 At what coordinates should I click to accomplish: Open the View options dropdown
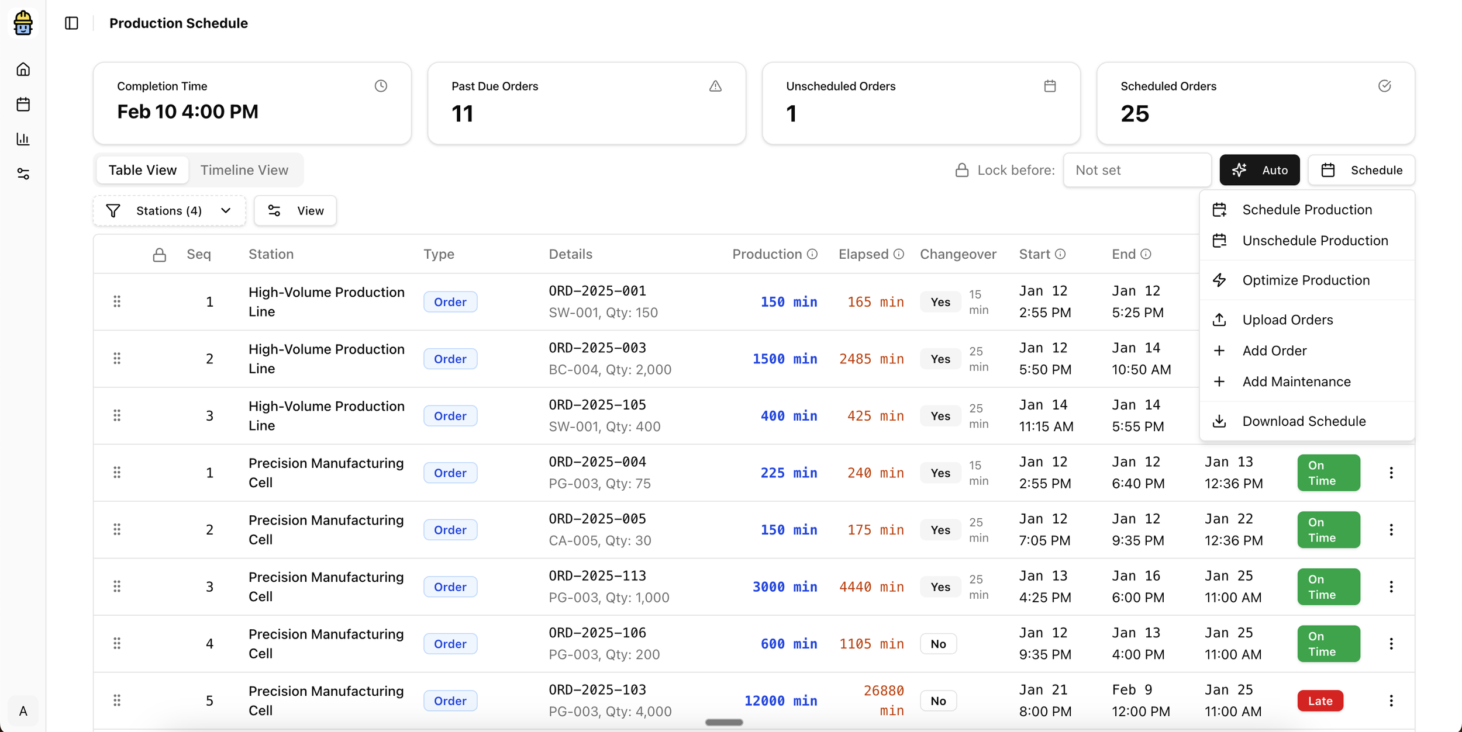click(295, 210)
